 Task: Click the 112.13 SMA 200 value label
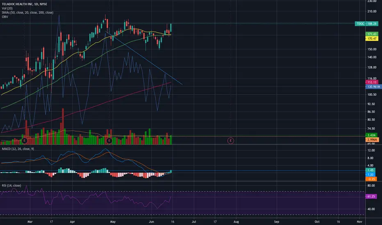372,82
